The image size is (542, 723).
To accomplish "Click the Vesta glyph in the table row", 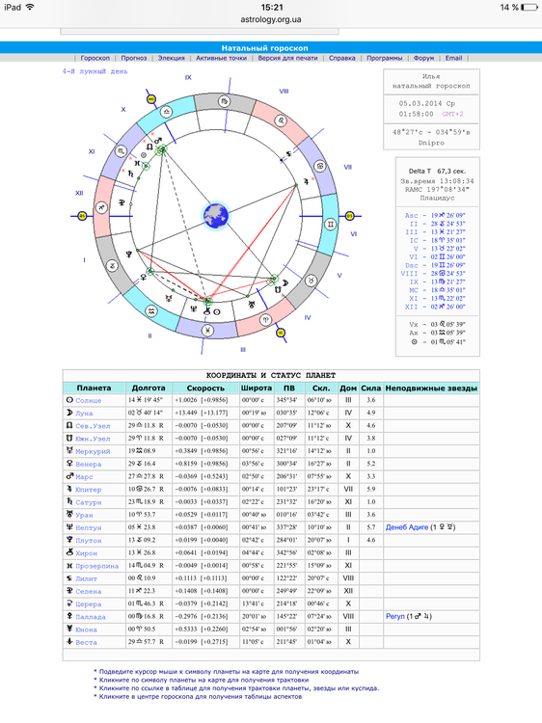I will click(69, 641).
